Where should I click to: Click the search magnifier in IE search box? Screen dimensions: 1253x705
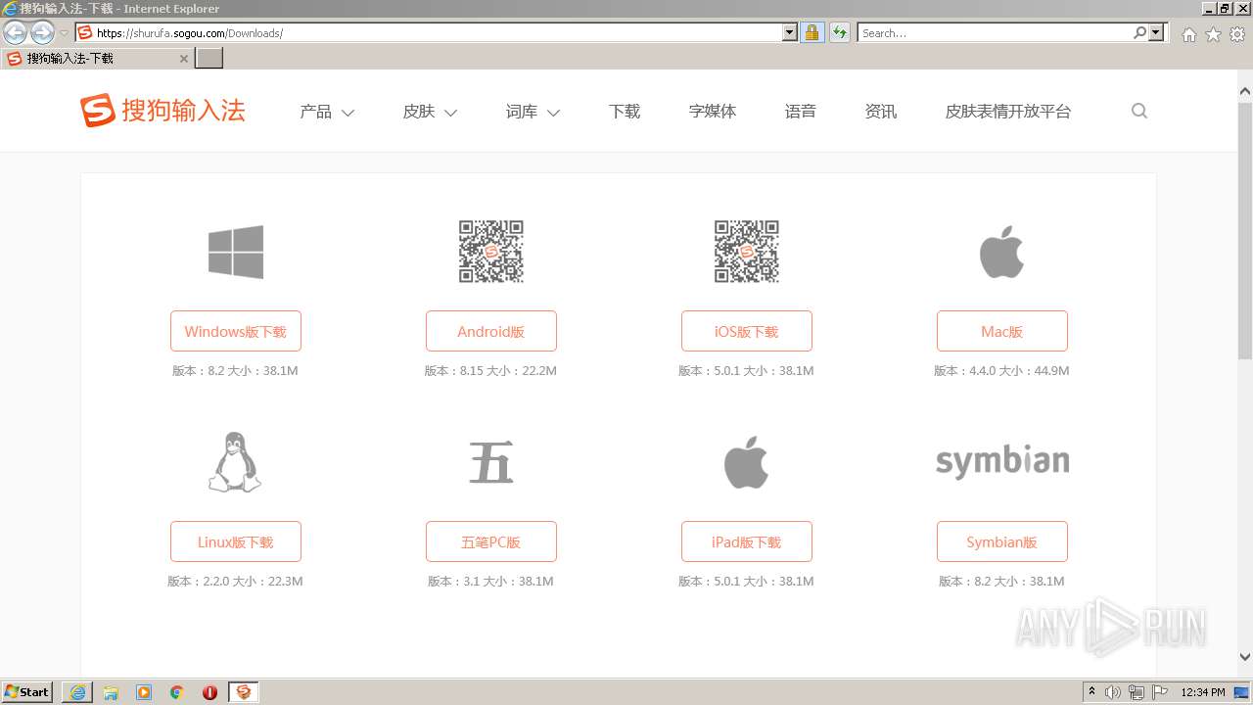1139,32
